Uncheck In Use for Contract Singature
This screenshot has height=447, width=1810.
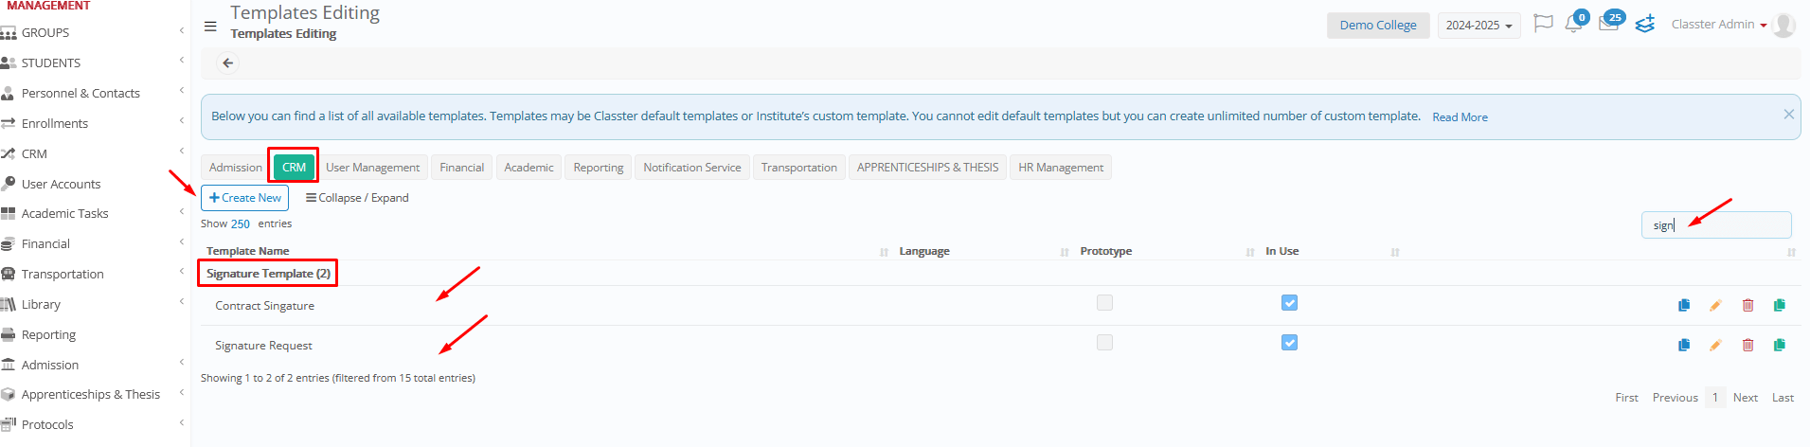(x=1289, y=303)
